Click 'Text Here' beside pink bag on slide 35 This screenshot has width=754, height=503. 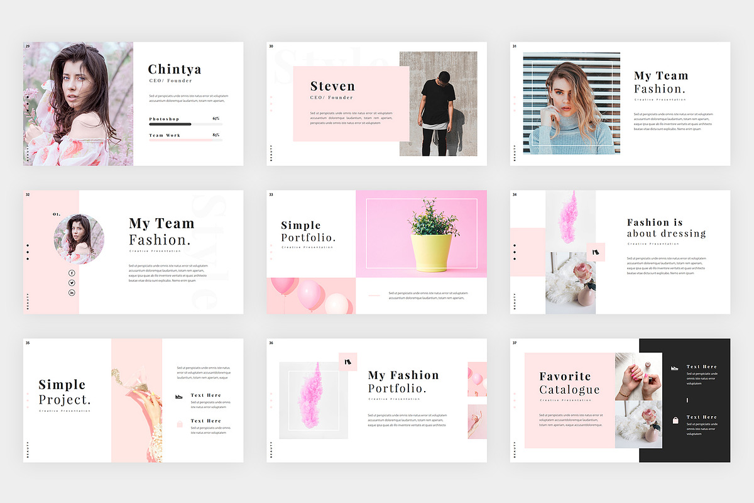click(206, 421)
